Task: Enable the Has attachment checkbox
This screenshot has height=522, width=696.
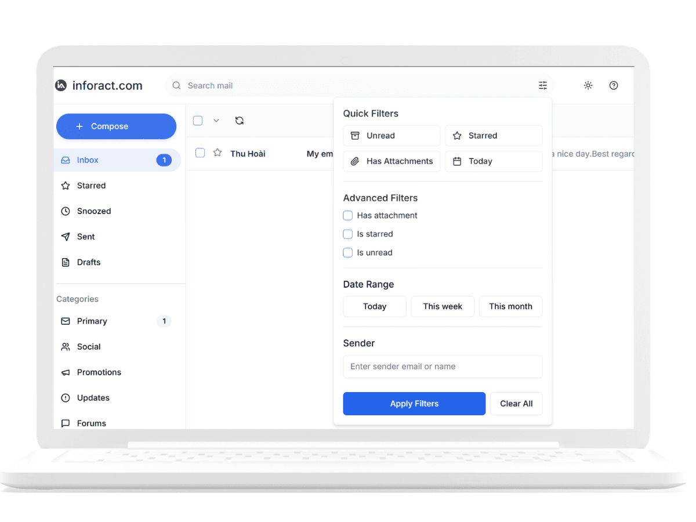Action: click(347, 215)
